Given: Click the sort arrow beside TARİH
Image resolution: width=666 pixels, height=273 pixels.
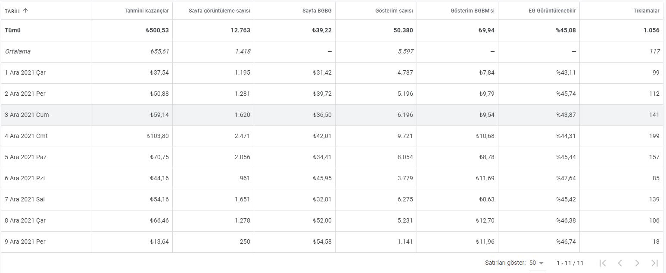Looking at the screenshot, I should click(x=25, y=11).
